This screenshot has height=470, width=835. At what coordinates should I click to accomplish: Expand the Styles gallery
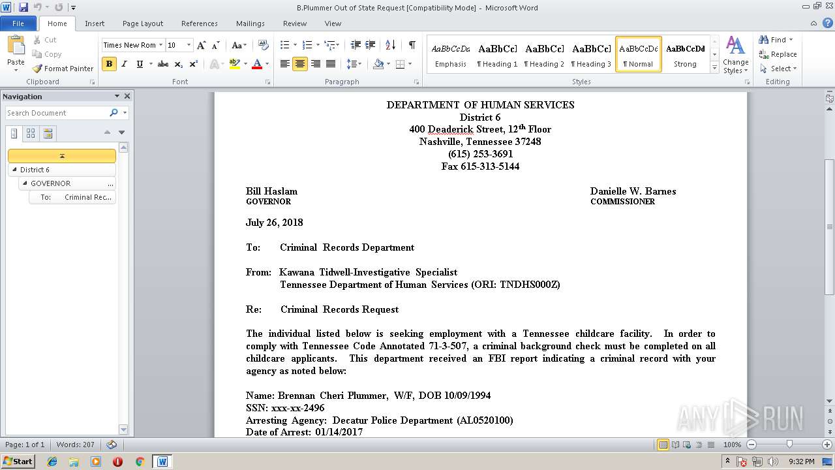(x=714, y=68)
